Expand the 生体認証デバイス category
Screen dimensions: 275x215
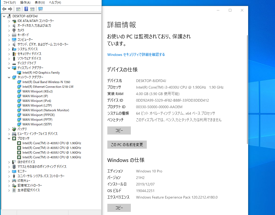coord(9,190)
